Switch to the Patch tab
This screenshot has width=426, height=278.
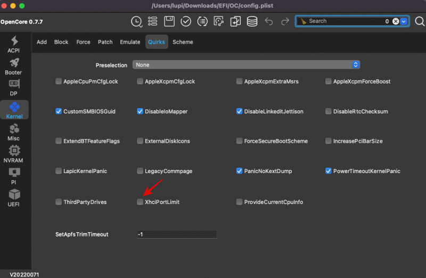pos(105,42)
